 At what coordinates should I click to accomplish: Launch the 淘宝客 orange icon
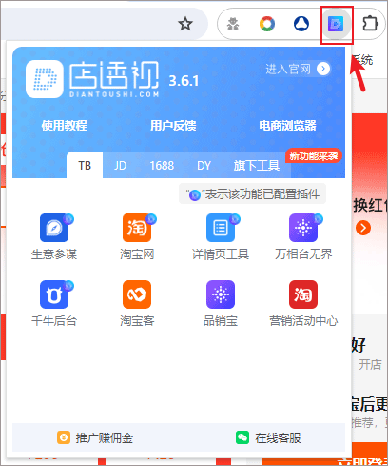(137, 294)
